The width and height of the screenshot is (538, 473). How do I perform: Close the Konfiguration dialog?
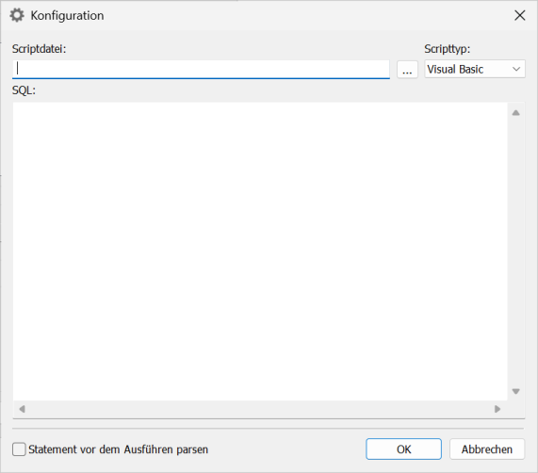520,15
